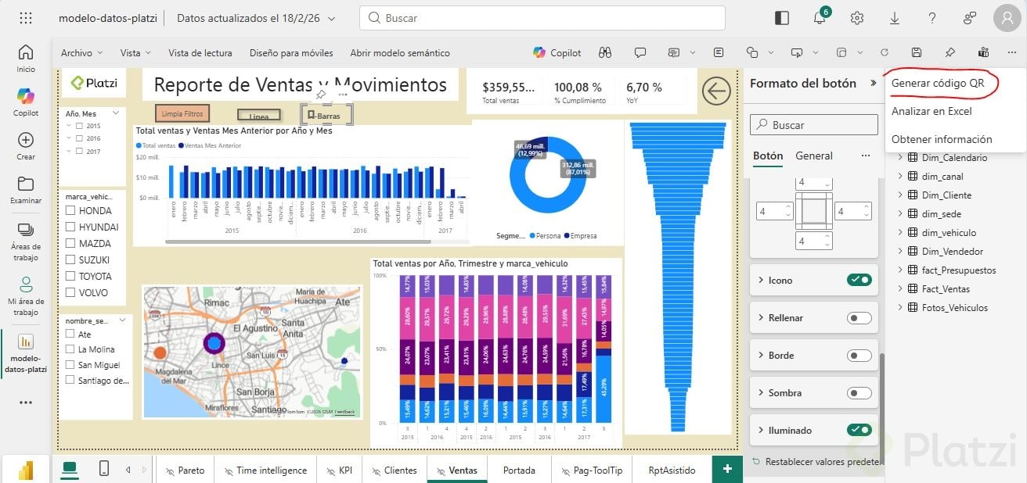Expand Dim_Calendario table
Image resolution: width=1027 pixels, height=483 pixels.
pos(900,158)
